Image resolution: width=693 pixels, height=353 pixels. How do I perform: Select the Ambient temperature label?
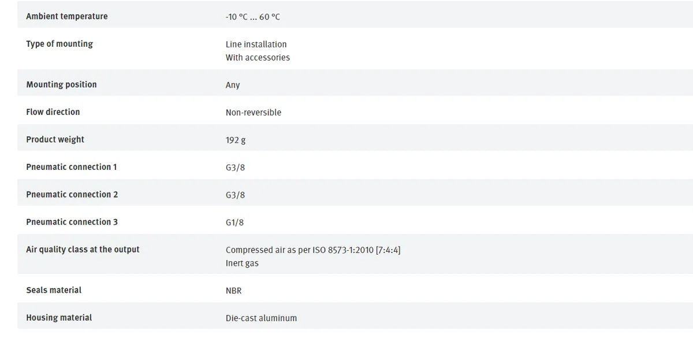pos(67,16)
